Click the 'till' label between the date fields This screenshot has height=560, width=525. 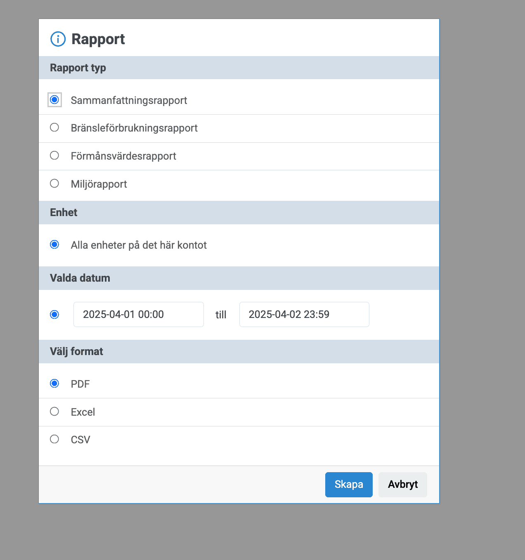point(221,315)
